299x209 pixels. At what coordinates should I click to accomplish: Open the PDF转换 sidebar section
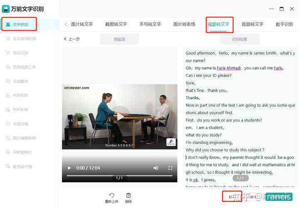pos(17,95)
